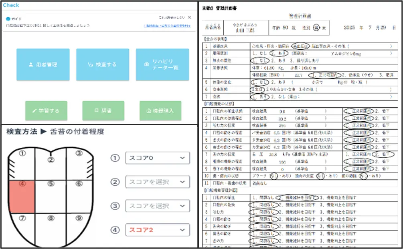This screenshot has height=249, width=403.
Task: Open the 検査する examination tile
Action: [x=103, y=65]
